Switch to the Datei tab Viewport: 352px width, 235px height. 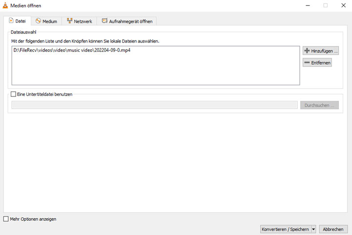click(x=17, y=21)
